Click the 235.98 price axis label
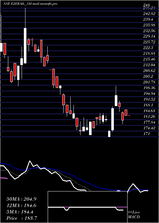Viewport: 159px width, 223px height. (x=149, y=25)
